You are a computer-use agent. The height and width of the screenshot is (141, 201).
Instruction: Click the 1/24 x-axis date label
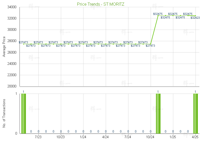tap(83, 137)
